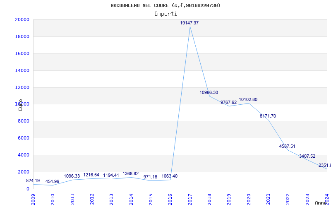Click the 0 y-axis tick label
The image size is (331, 207).
pyautogui.click(x=28, y=189)
